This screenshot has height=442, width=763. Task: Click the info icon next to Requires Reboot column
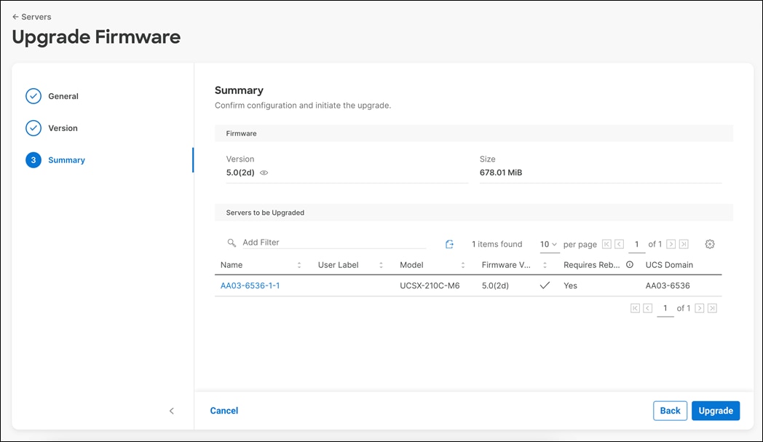coord(630,264)
